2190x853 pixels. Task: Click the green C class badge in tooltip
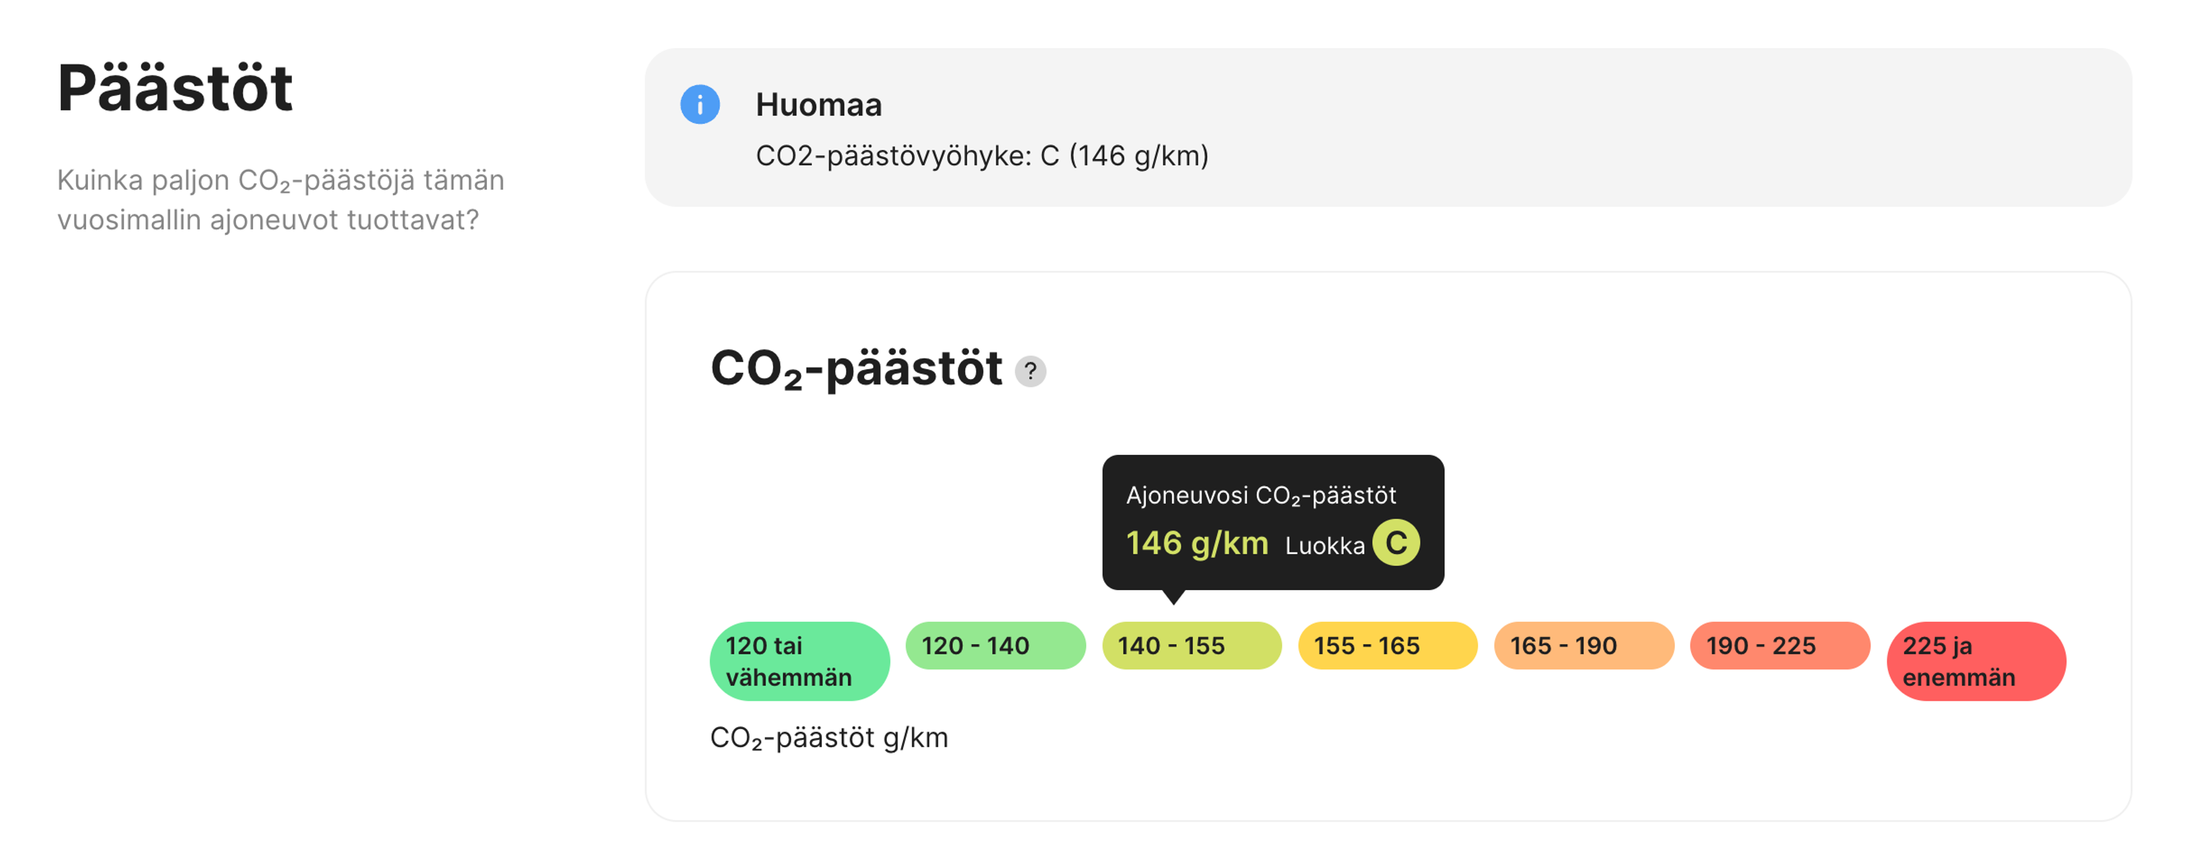tap(1397, 542)
